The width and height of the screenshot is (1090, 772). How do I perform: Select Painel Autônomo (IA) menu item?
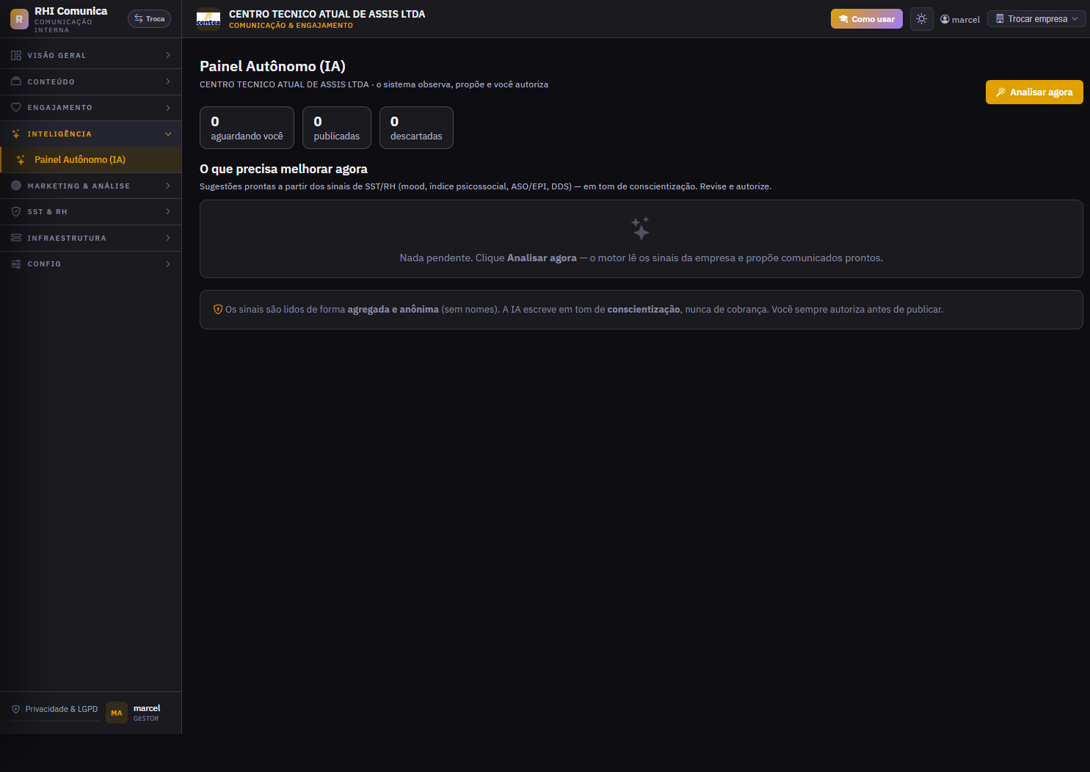(91, 160)
